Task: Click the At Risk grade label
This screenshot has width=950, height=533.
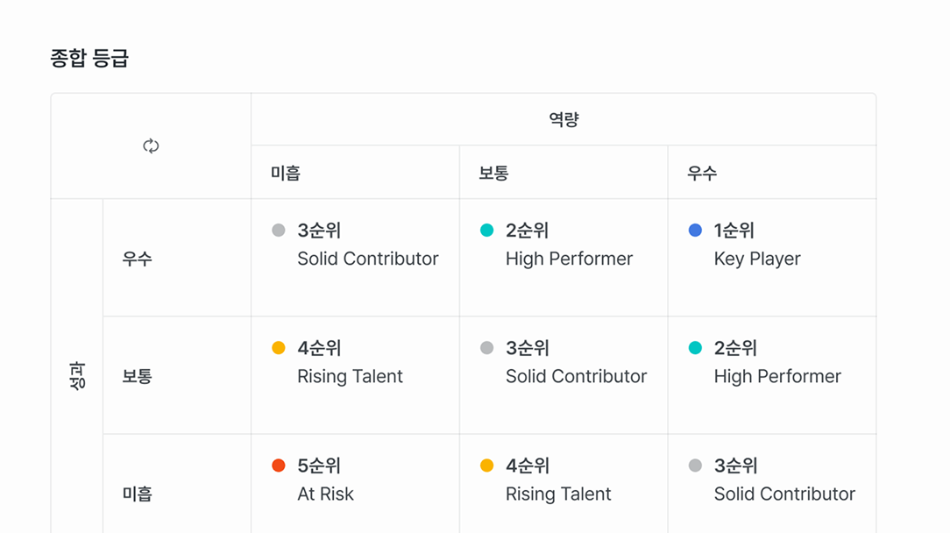Action: [x=325, y=494]
